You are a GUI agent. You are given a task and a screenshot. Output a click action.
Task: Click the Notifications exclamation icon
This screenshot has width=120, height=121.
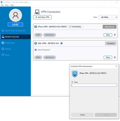(3, 43)
